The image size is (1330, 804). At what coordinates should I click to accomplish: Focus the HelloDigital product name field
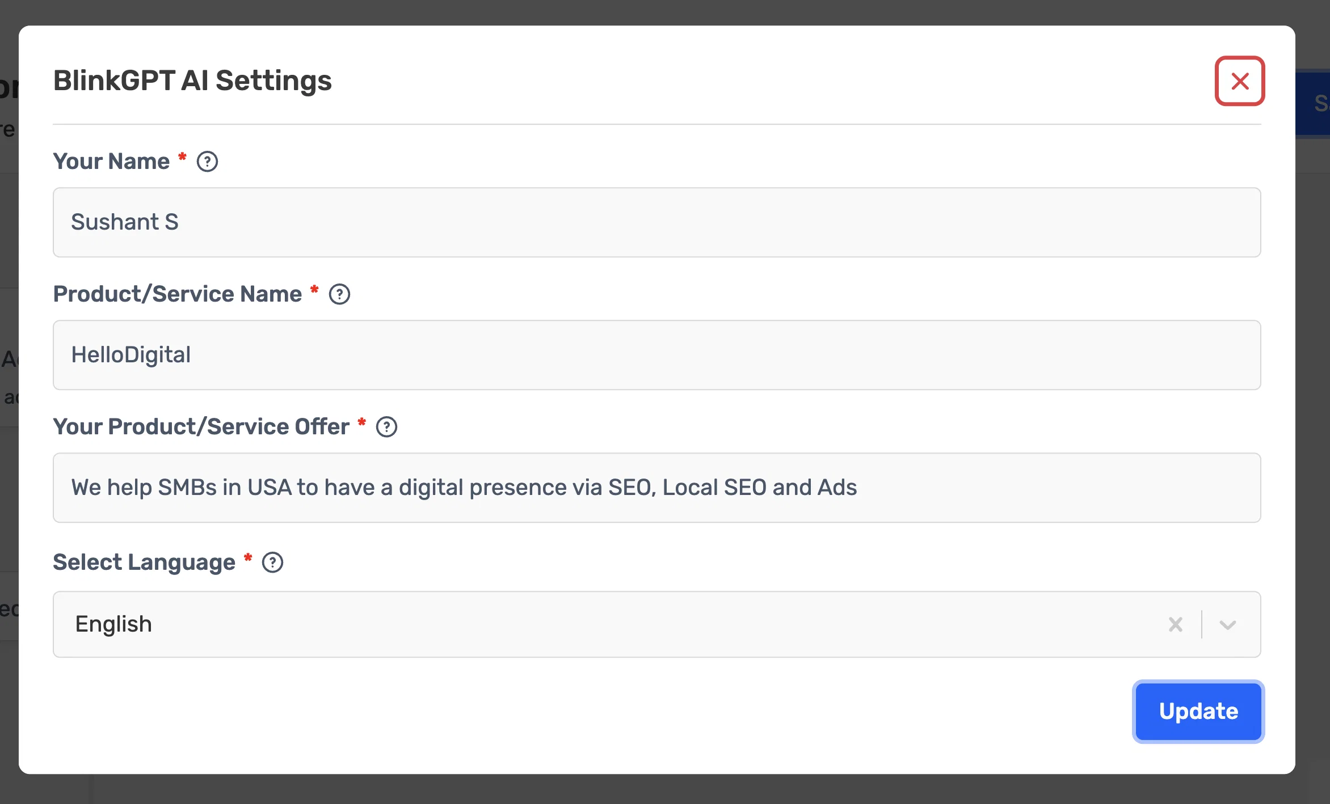pos(657,355)
